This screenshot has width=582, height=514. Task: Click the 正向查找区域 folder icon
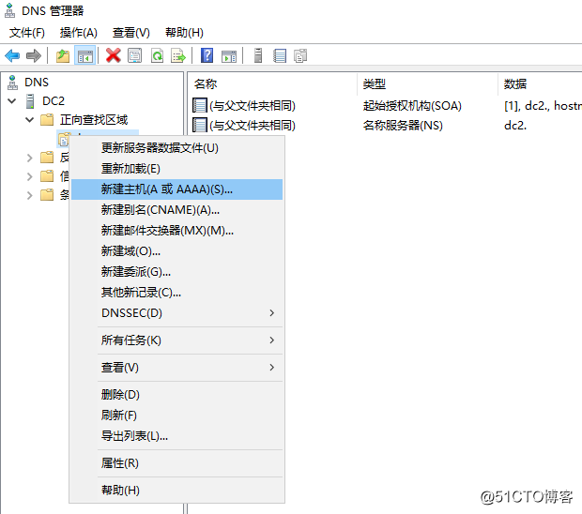pos(47,120)
